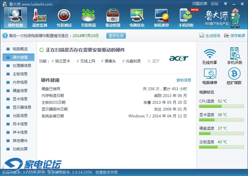Open the 电脑优化 optimization tool

(137, 17)
